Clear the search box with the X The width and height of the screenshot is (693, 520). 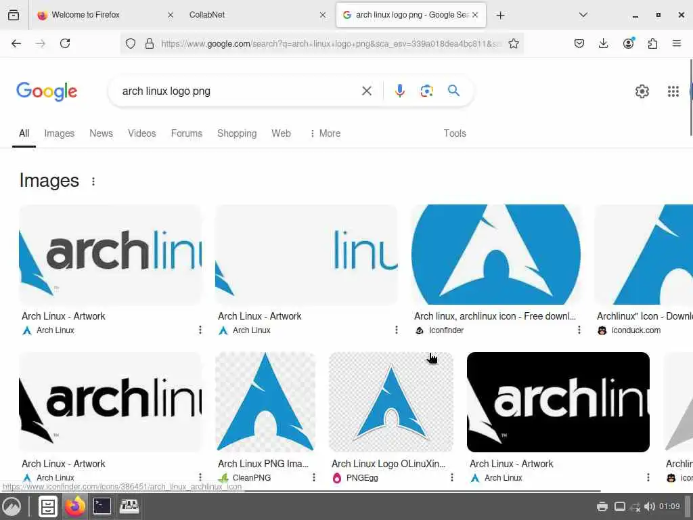[366, 91]
